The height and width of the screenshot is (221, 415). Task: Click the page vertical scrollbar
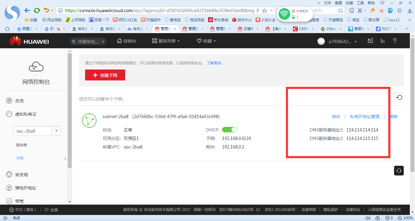(x=412, y=105)
